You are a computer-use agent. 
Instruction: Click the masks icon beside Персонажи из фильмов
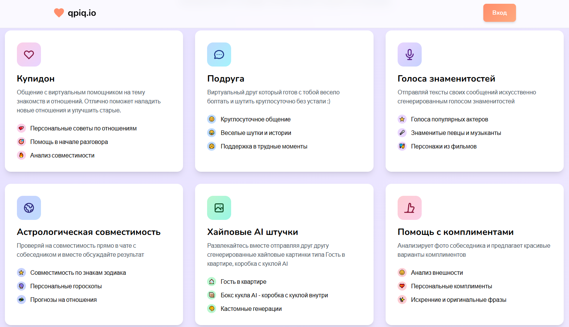click(x=402, y=146)
